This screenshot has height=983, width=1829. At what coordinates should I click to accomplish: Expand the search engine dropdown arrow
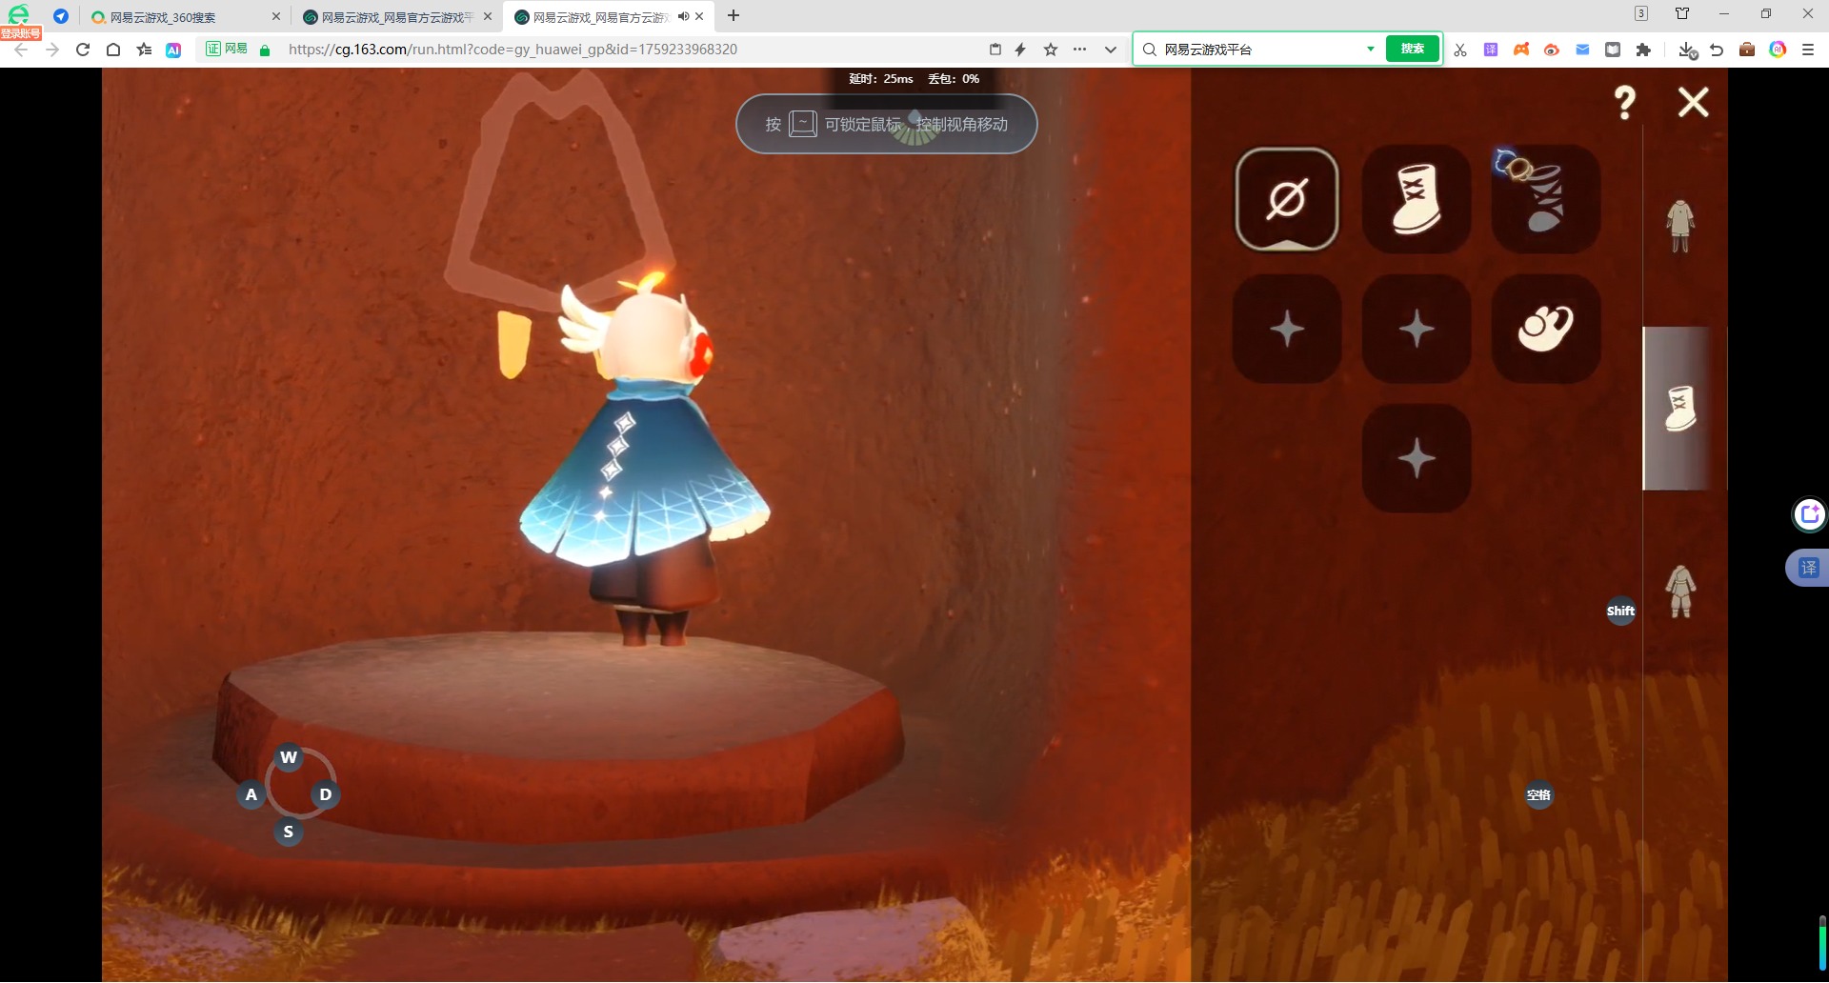pos(1371,49)
